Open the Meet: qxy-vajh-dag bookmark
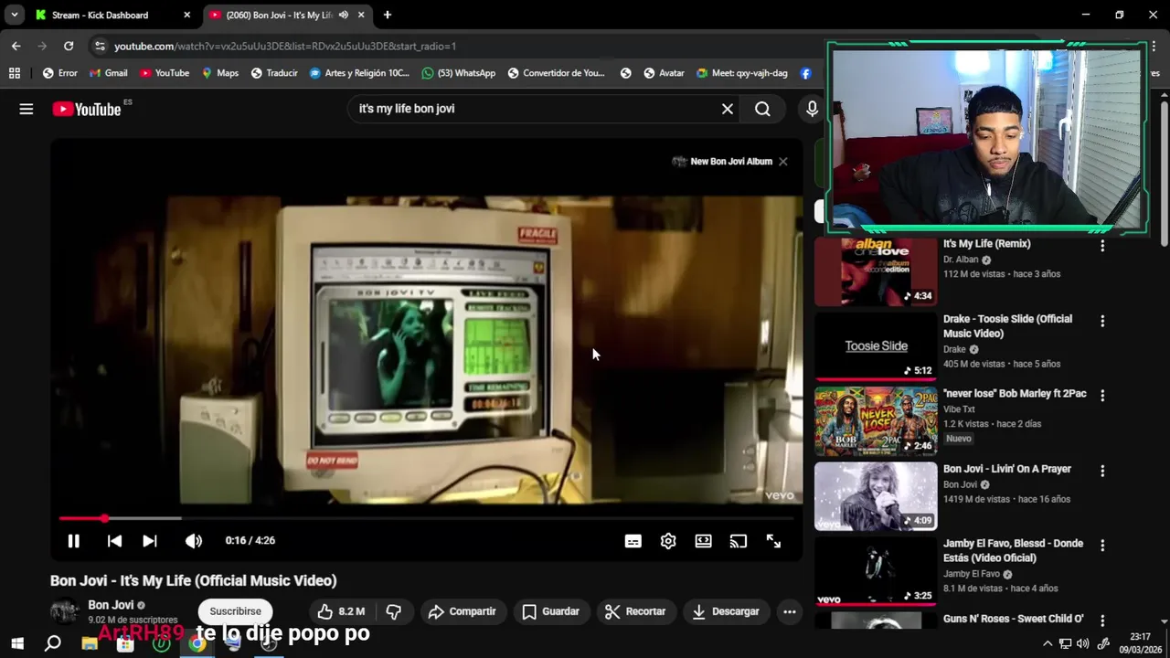 (742, 73)
